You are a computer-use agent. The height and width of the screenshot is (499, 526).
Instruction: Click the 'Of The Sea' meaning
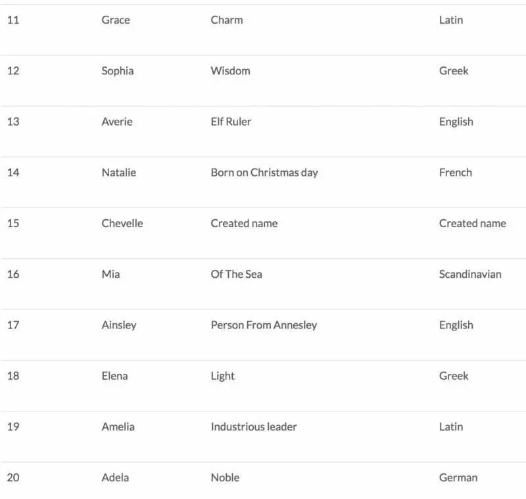point(237,275)
